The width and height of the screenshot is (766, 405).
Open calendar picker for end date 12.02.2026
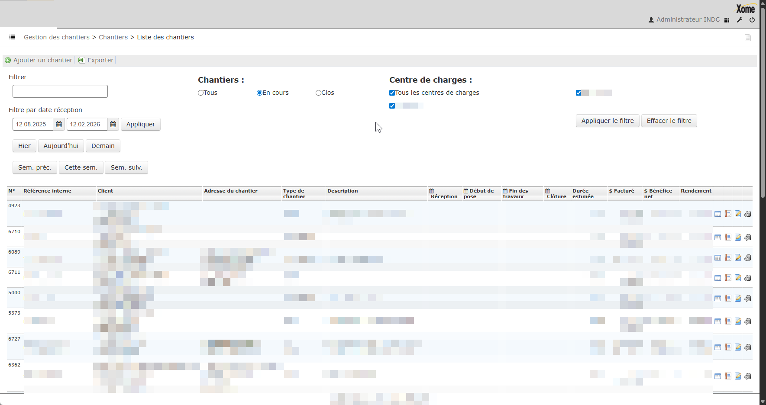tap(113, 125)
